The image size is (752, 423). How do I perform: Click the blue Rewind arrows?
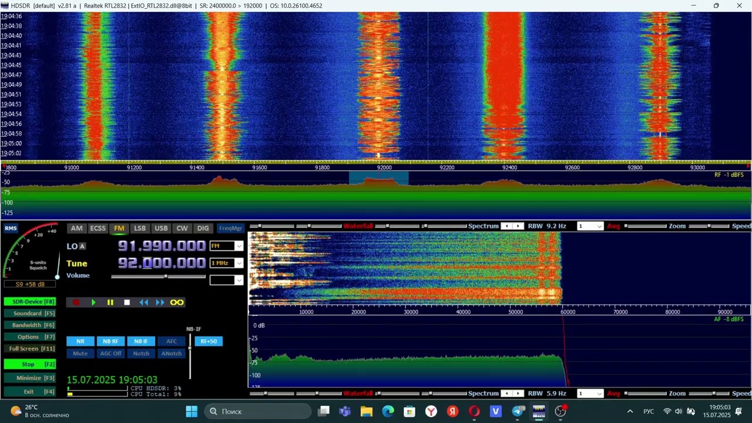(143, 302)
